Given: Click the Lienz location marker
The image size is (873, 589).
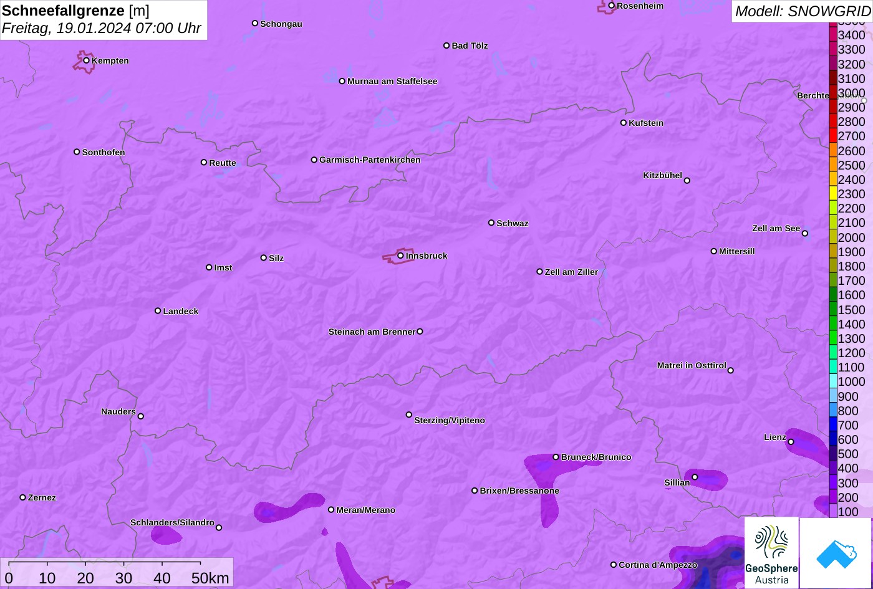Looking at the screenshot, I should click(x=791, y=442).
